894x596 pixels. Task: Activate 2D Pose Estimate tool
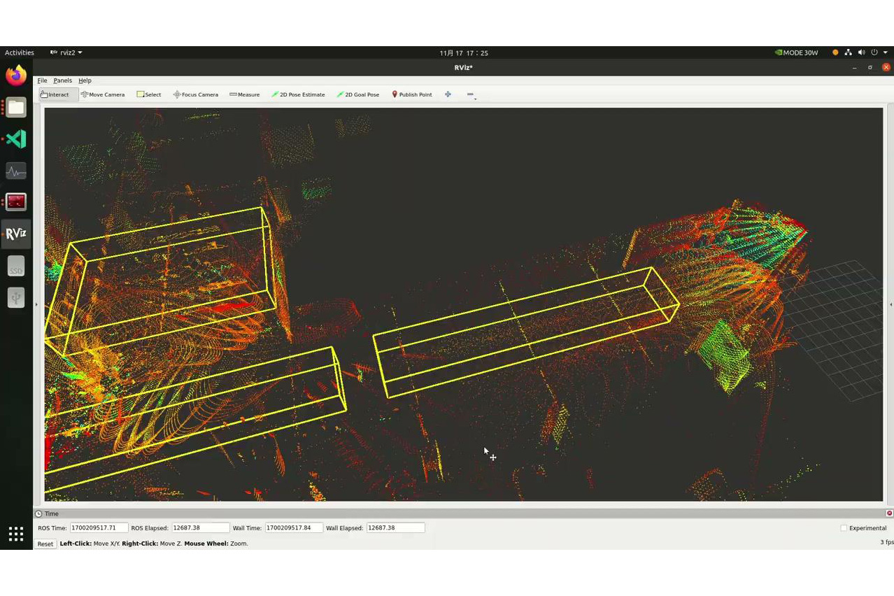coord(298,94)
